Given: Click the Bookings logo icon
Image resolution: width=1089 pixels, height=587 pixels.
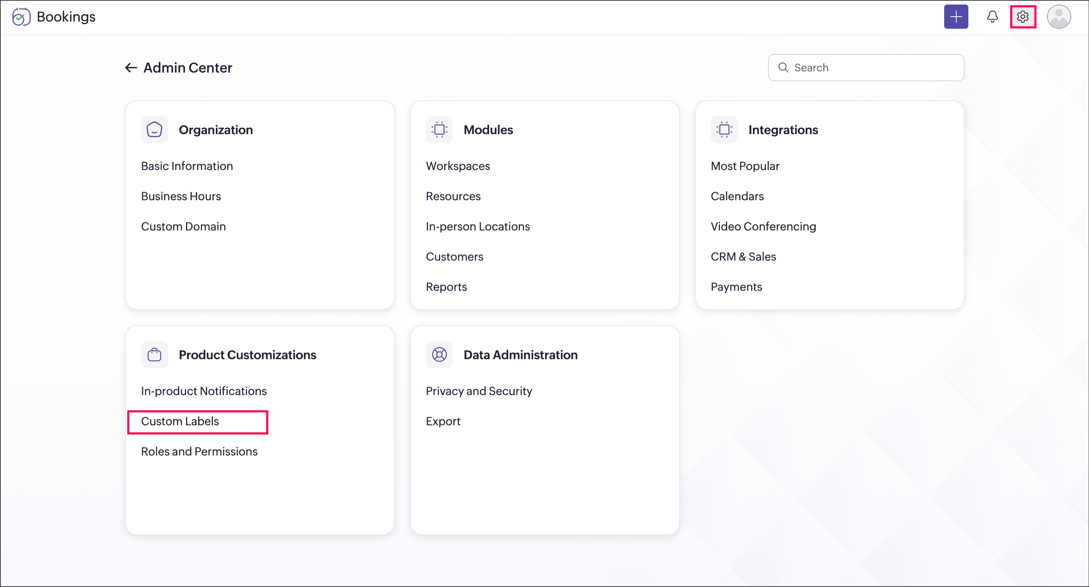Looking at the screenshot, I should pyautogui.click(x=21, y=17).
